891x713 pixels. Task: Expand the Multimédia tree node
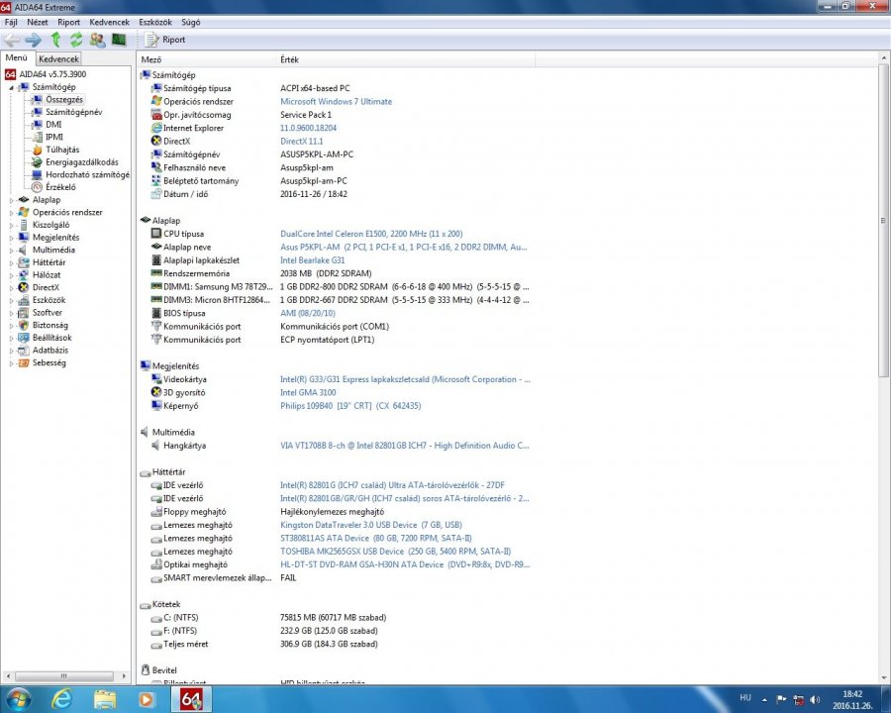(11, 251)
